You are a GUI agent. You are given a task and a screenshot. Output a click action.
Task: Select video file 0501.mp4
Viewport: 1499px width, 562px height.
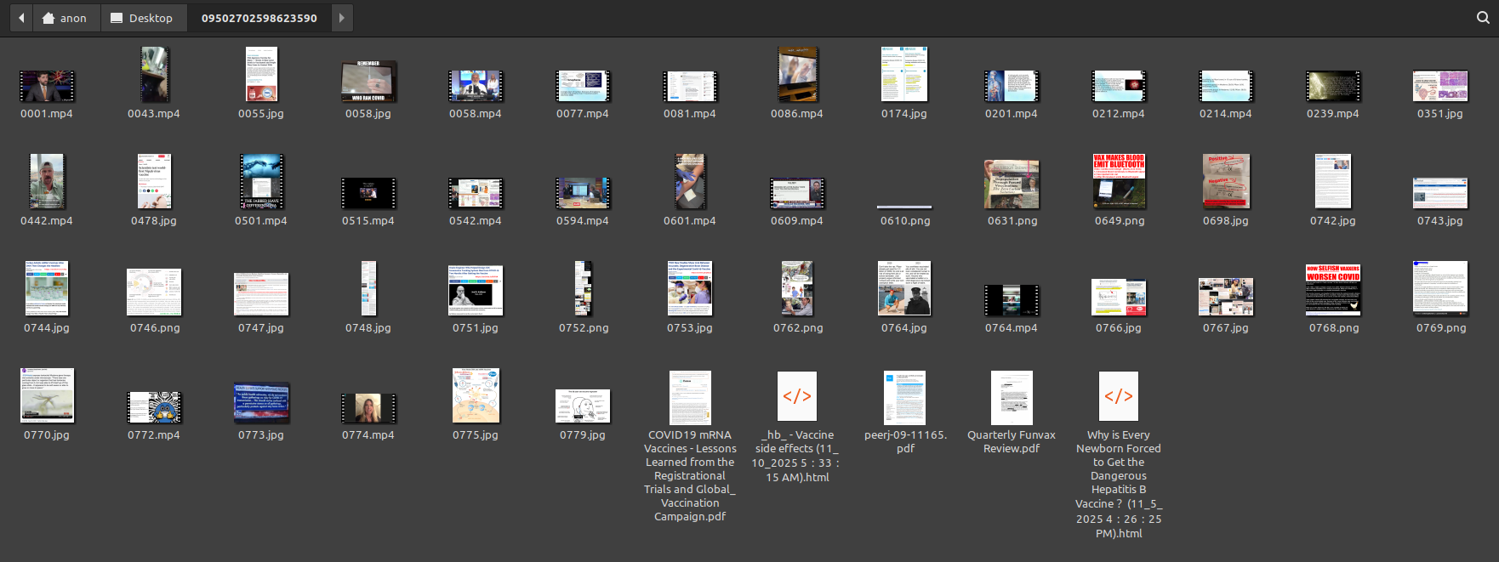(261, 182)
